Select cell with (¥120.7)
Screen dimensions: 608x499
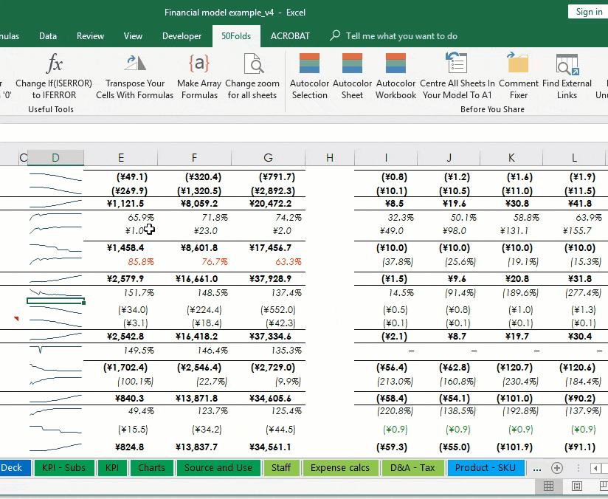511,368
